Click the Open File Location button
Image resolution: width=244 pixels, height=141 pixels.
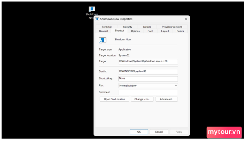[x=114, y=99]
